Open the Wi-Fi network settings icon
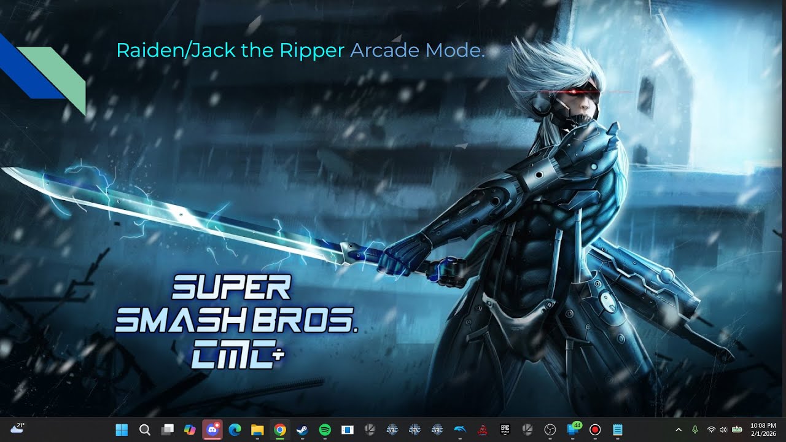The width and height of the screenshot is (786, 442). (x=711, y=430)
